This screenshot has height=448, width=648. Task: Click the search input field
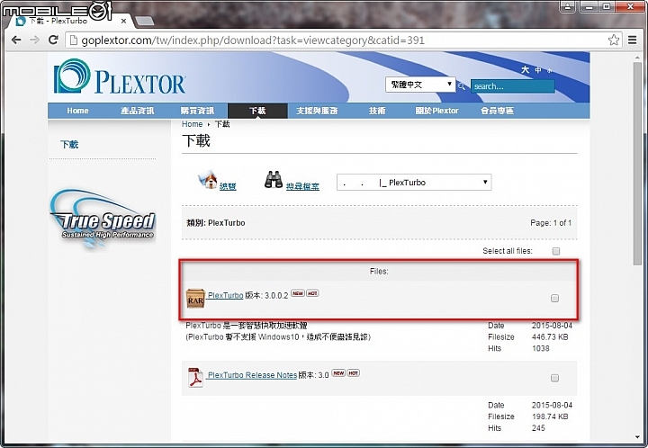512,86
